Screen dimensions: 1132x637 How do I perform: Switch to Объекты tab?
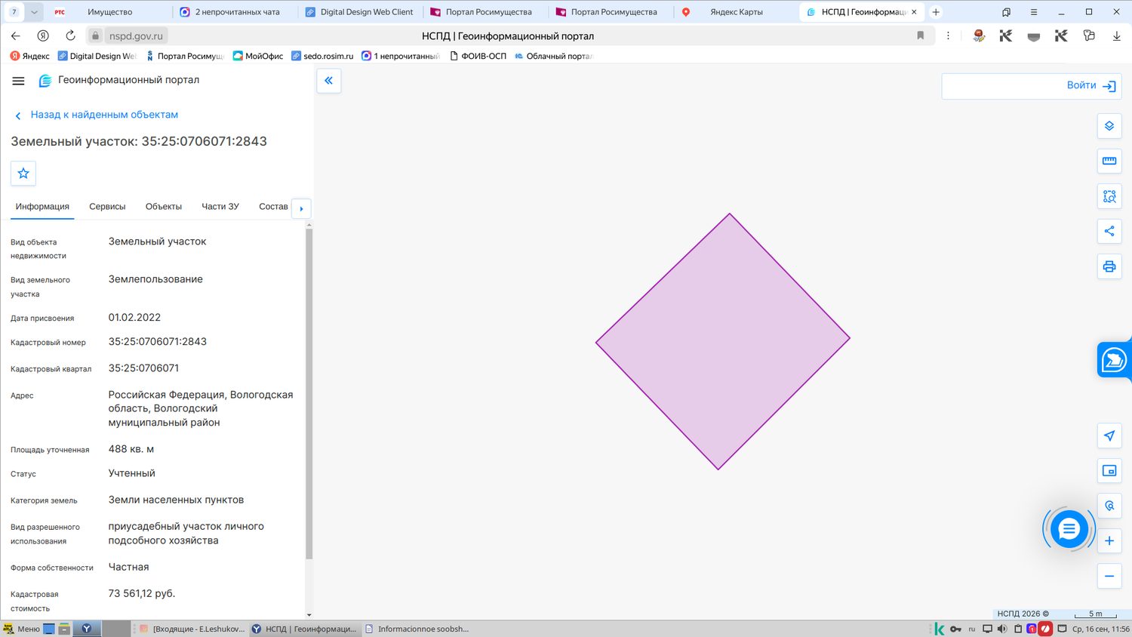pyautogui.click(x=164, y=207)
